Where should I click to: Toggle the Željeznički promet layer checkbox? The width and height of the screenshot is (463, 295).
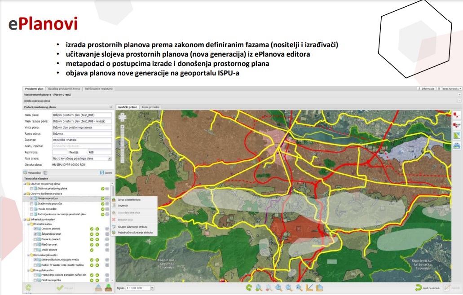point(35,234)
